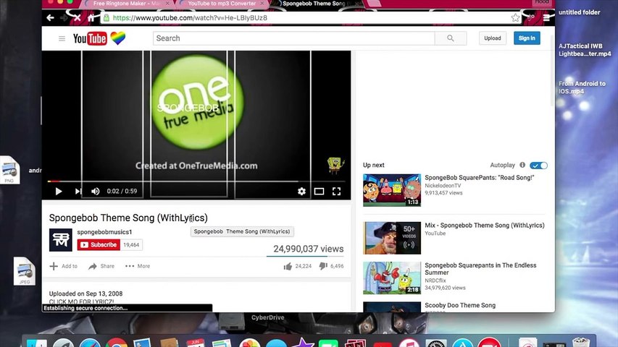Image resolution: width=618 pixels, height=347 pixels.
Task: Click the address bar URL
Action: click(x=190, y=17)
